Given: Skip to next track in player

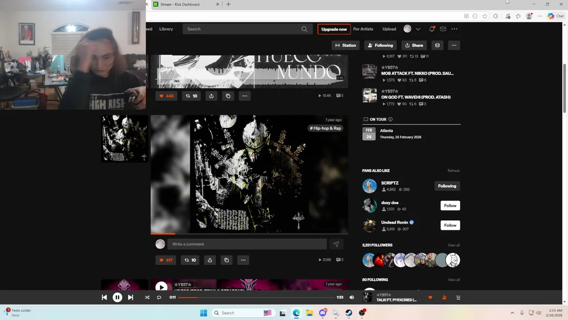Looking at the screenshot, I should tap(130, 297).
